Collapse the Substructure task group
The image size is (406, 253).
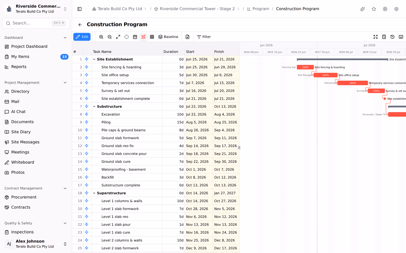pyautogui.click(x=94, y=106)
